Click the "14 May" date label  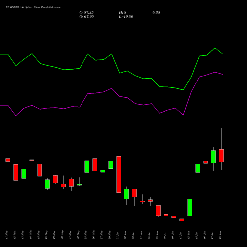(x=31, y=235)
